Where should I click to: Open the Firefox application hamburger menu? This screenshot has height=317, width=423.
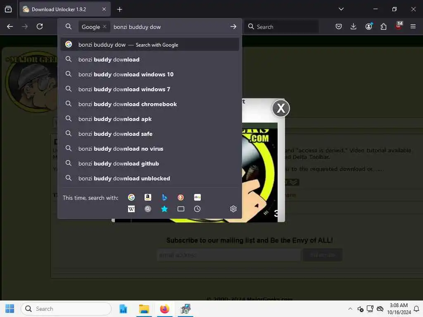[413, 26]
